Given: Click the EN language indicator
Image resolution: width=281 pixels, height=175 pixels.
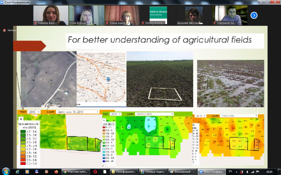Looking at the screenshot, I should coord(231,171).
